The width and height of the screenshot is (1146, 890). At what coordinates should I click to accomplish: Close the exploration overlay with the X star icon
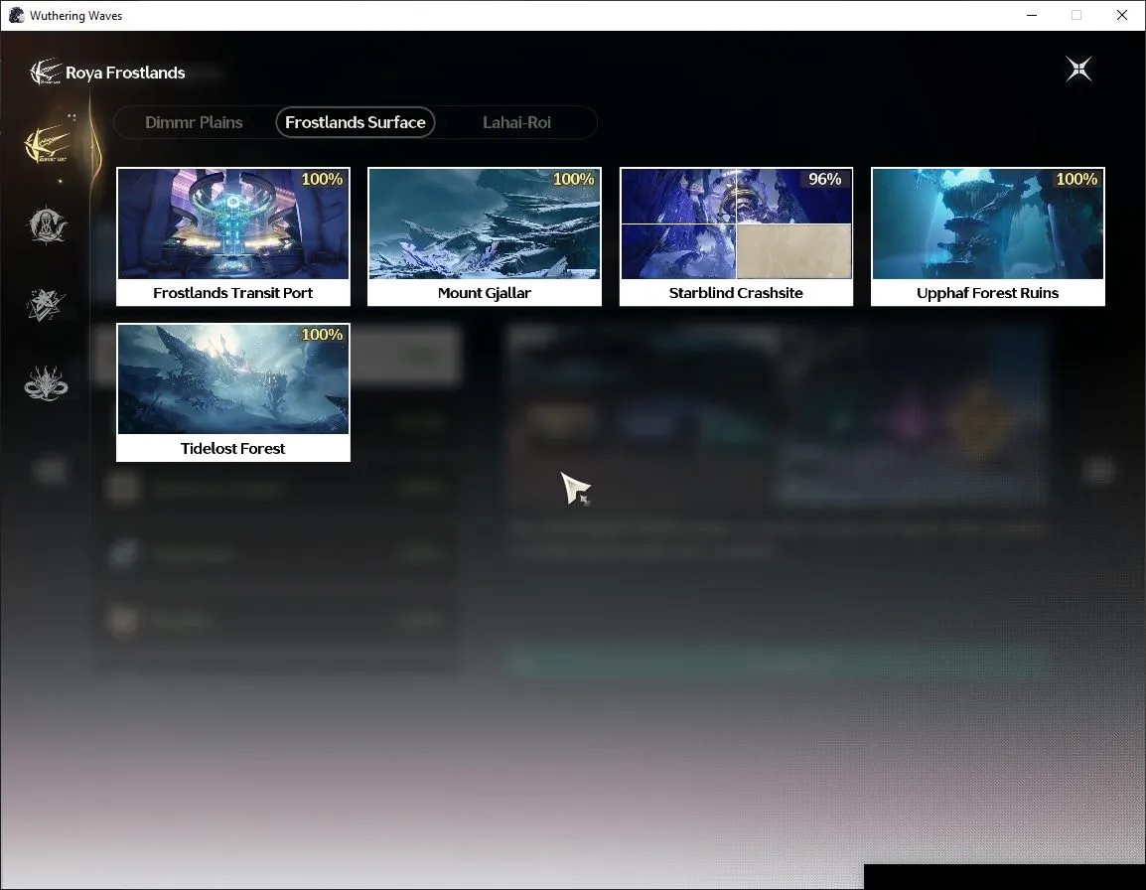[x=1078, y=70]
